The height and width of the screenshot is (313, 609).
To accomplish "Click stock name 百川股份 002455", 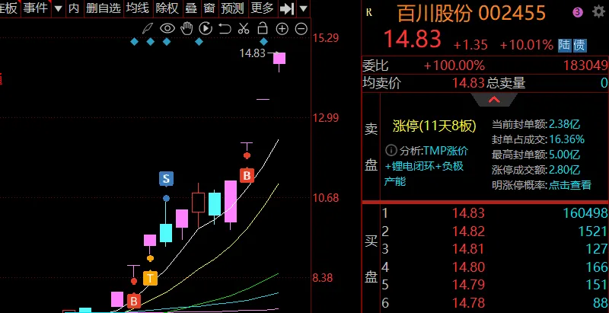I will pos(471,14).
